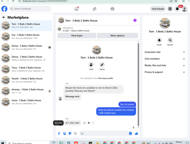Open the notifications bell icon

(x=177, y=9)
